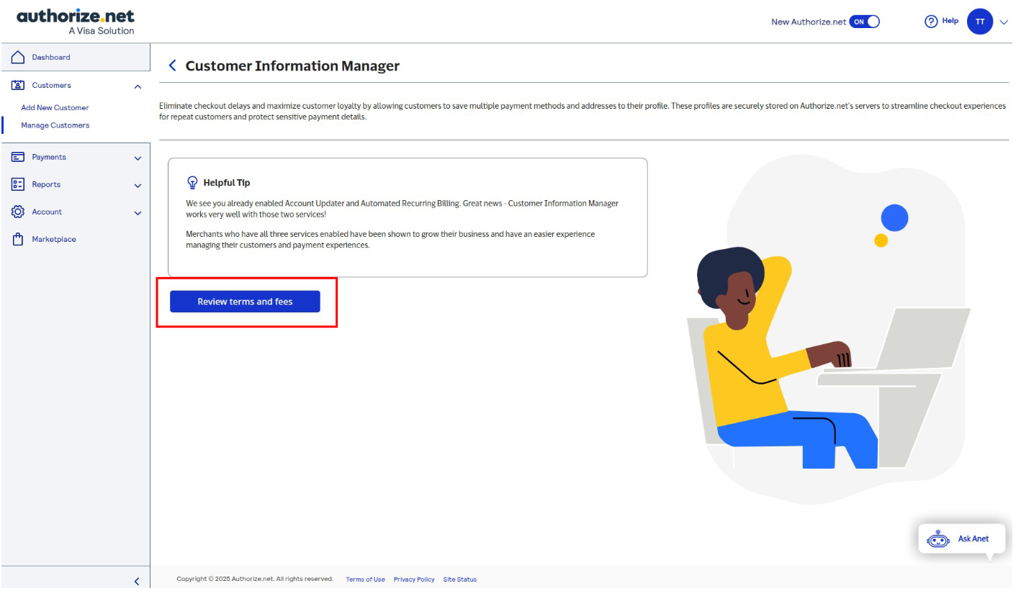Expand the Reports menu chevron
This screenshot has height=591, width=1016.
(138, 186)
